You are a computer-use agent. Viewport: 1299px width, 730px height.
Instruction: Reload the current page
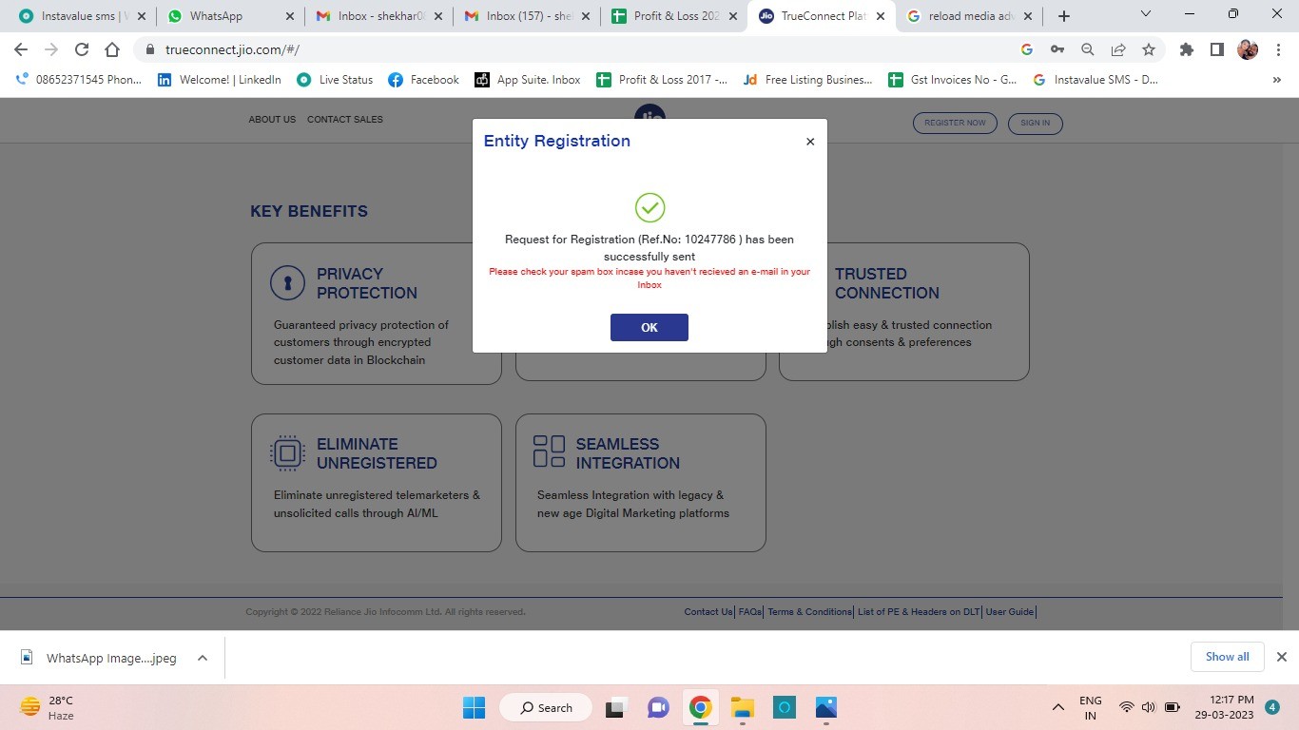[82, 49]
